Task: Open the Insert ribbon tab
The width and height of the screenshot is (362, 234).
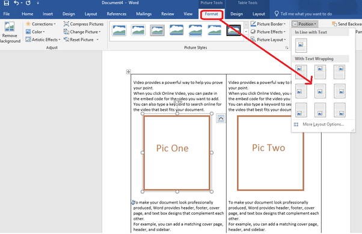Action: 48,14
